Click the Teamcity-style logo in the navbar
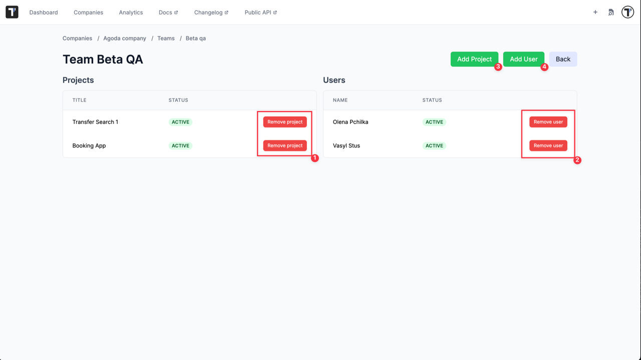The height and width of the screenshot is (360, 641). pyautogui.click(x=12, y=11)
